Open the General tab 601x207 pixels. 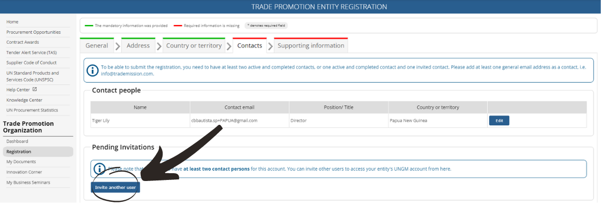97,45
